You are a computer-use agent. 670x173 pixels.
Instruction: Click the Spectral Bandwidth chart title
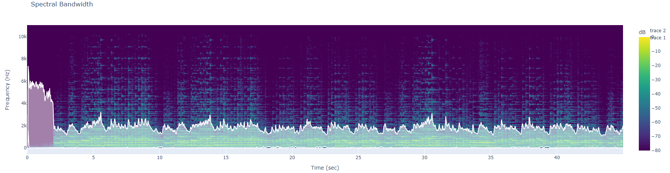click(62, 4)
